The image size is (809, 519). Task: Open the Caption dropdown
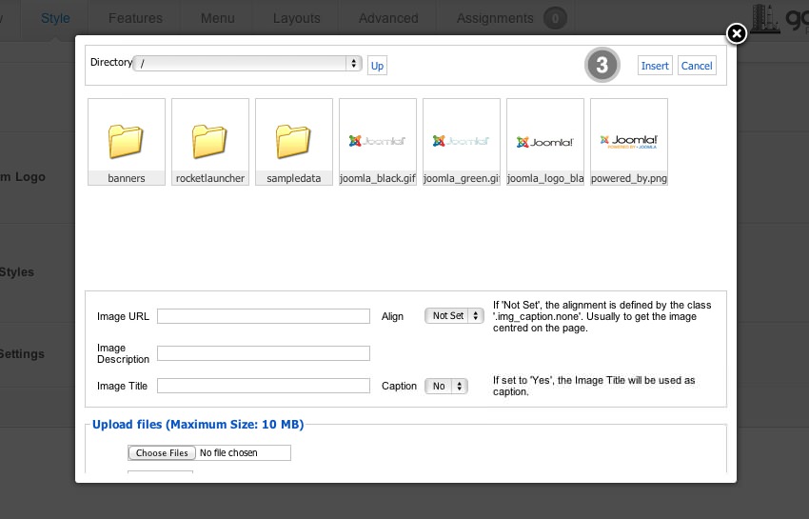446,386
